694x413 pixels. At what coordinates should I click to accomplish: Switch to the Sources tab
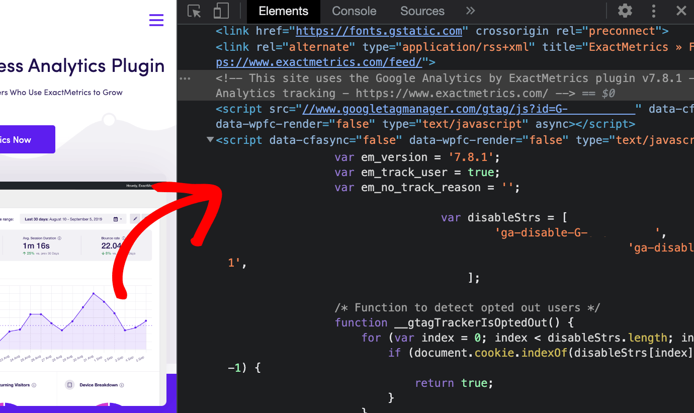[x=422, y=11]
